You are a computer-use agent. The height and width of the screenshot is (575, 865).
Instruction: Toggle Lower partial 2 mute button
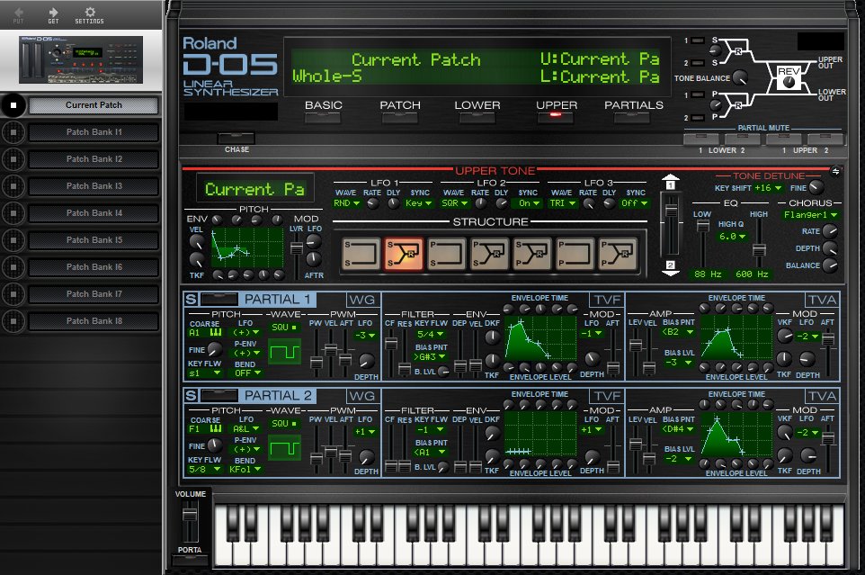click(x=742, y=139)
